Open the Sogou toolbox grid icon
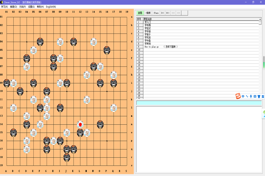The height and width of the screenshot is (176, 265). [263, 96]
